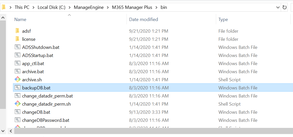Viewport: 293px width, 137px height.
Task: Click the adsf folder icon
Action: pyautogui.click(x=17, y=31)
